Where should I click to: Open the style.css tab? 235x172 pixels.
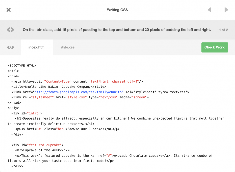pos(67,47)
